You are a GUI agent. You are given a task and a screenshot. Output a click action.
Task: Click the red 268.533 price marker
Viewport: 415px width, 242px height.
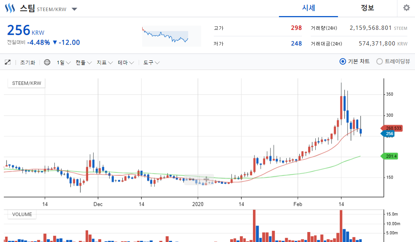pyautogui.click(x=392, y=128)
